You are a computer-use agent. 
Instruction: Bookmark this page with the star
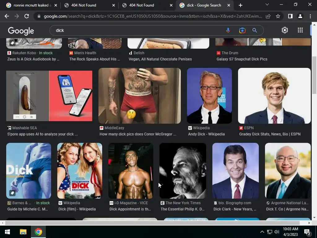(278, 16)
